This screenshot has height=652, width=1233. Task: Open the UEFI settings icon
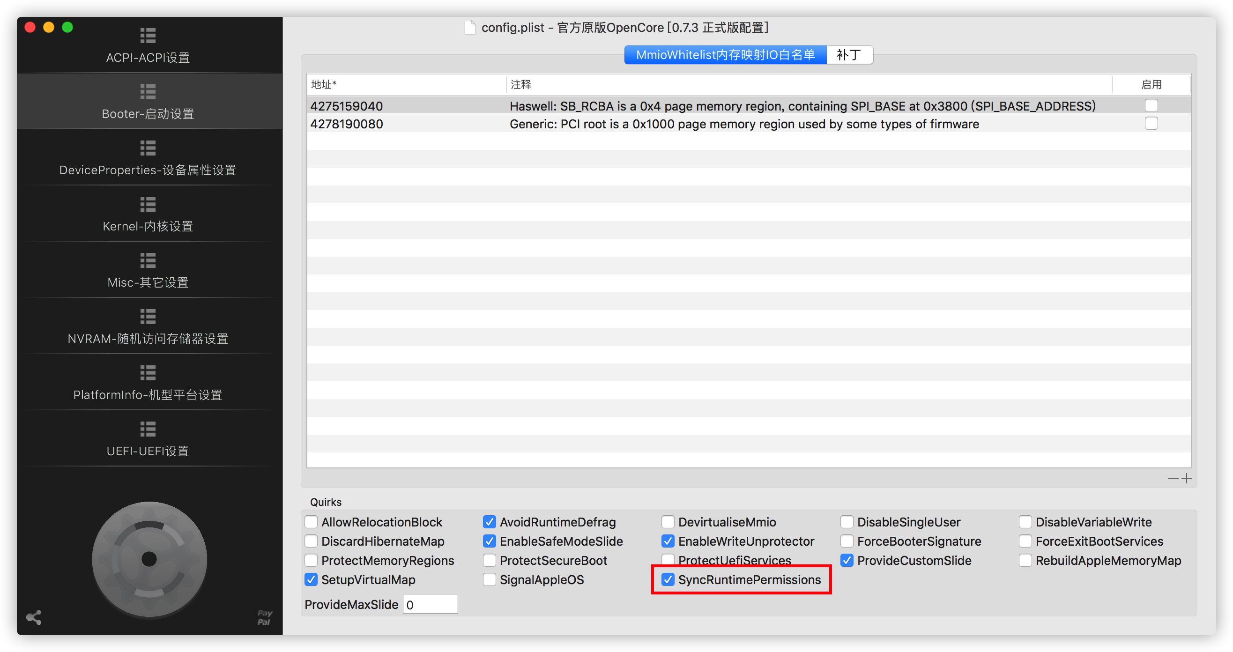tap(148, 429)
